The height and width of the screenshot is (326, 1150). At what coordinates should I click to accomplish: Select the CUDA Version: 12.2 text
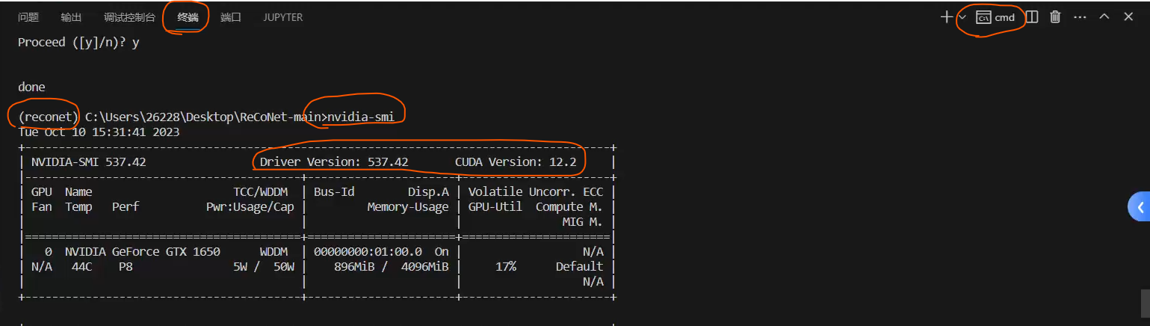tap(516, 162)
